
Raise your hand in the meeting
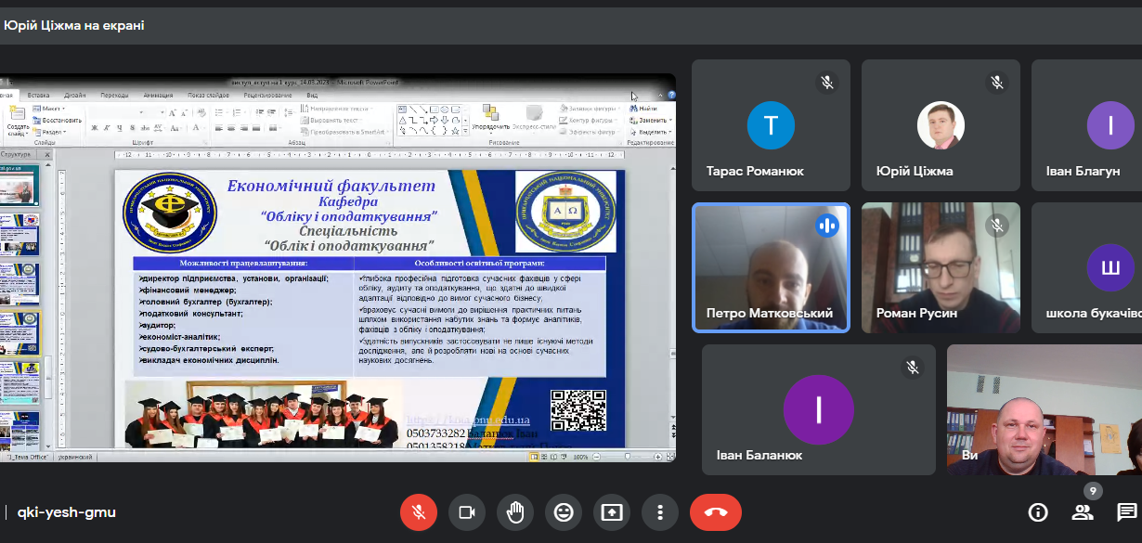pyautogui.click(x=515, y=512)
